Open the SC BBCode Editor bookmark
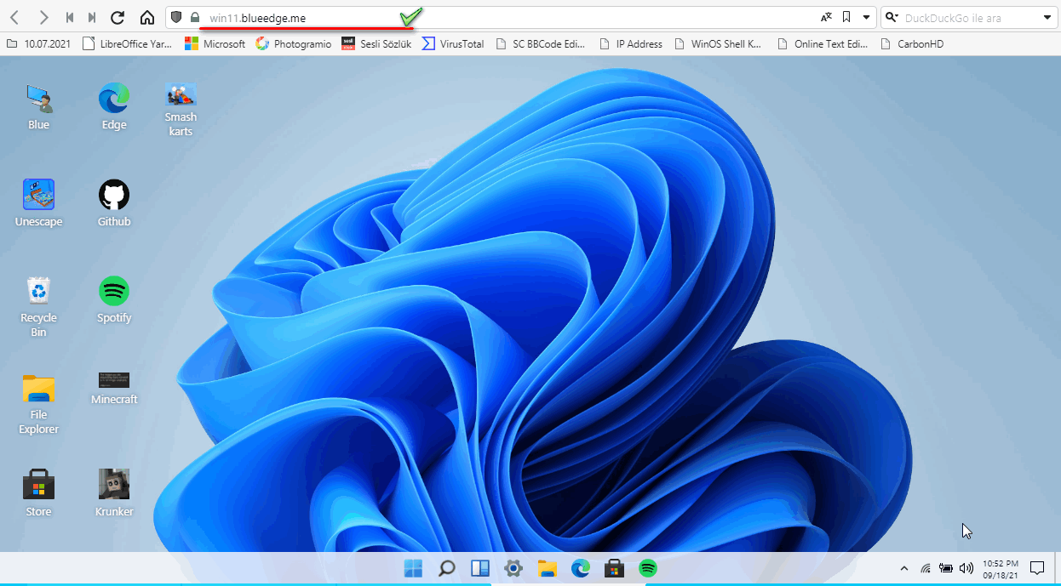Viewport: 1061px width, 586px height. (542, 43)
